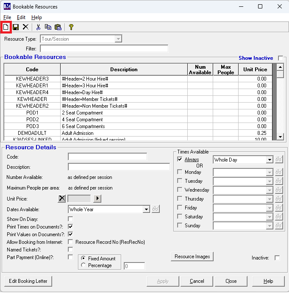Open the Tuesday times dropdown
Viewport: 289px width, 293px height.
point(270,181)
